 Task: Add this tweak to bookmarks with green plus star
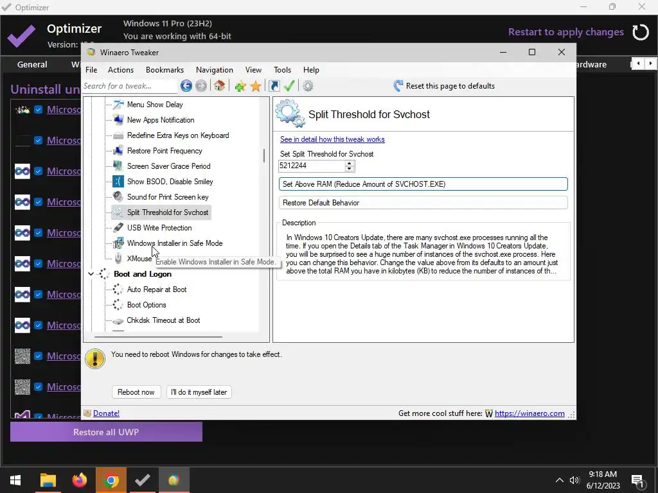(240, 87)
